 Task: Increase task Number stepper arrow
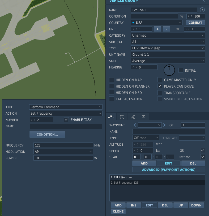click(35, 120)
